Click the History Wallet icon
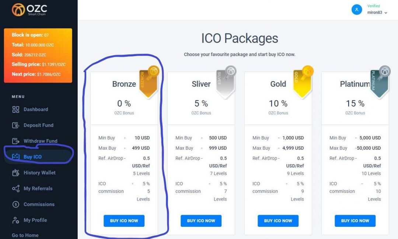 [x=16, y=173]
